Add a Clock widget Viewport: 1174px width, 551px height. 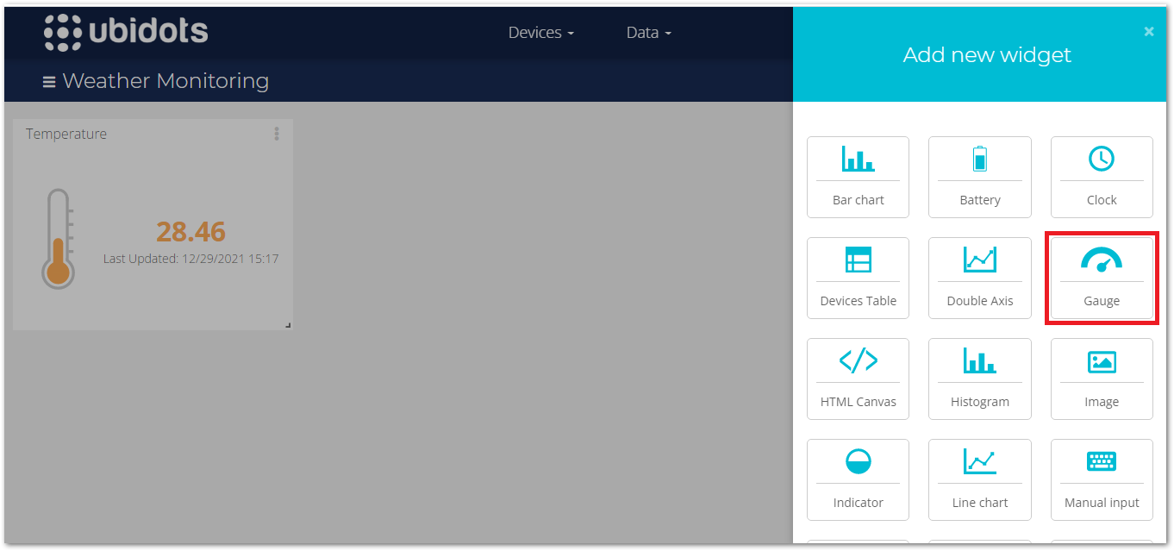1101,177
